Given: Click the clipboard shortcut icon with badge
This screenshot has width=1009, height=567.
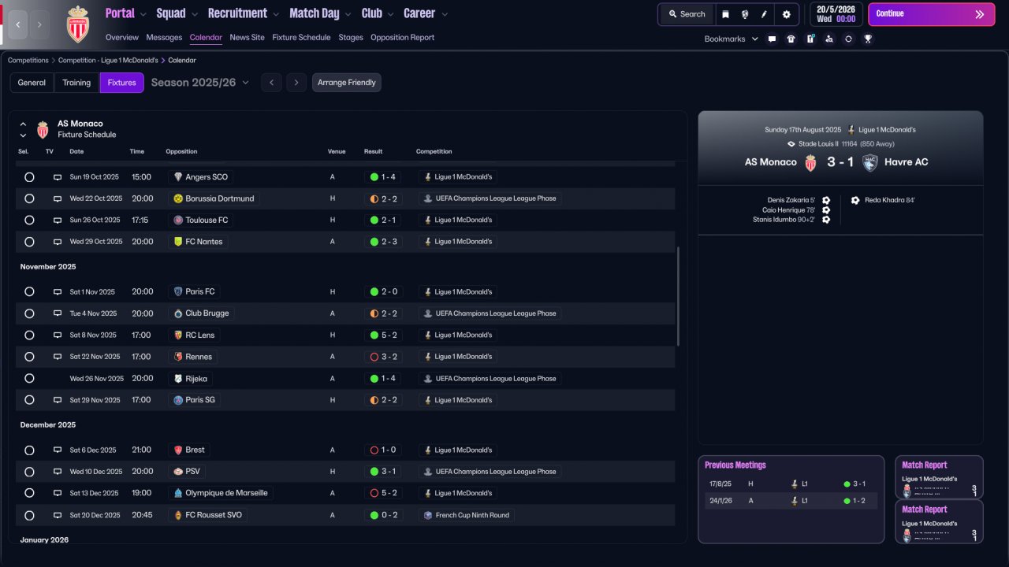Looking at the screenshot, I should tap(810, 39).
